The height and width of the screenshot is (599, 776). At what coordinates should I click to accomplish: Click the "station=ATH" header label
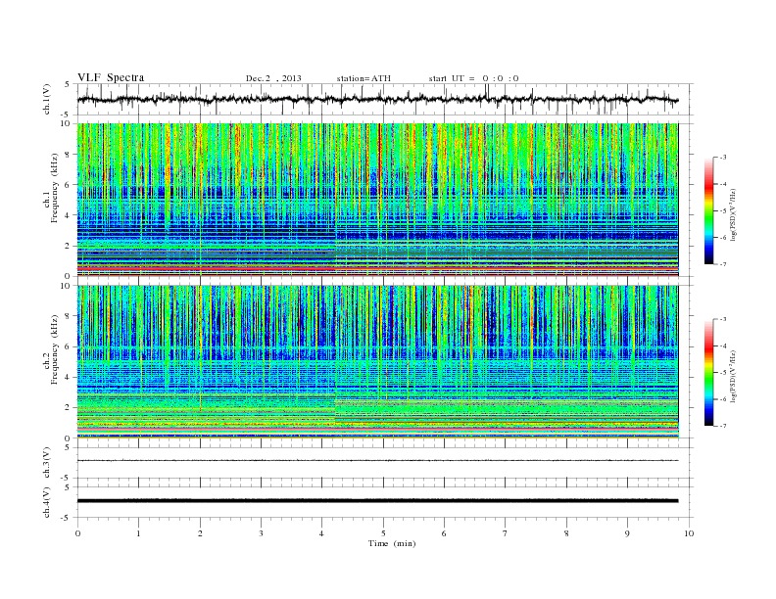point(364,78)
